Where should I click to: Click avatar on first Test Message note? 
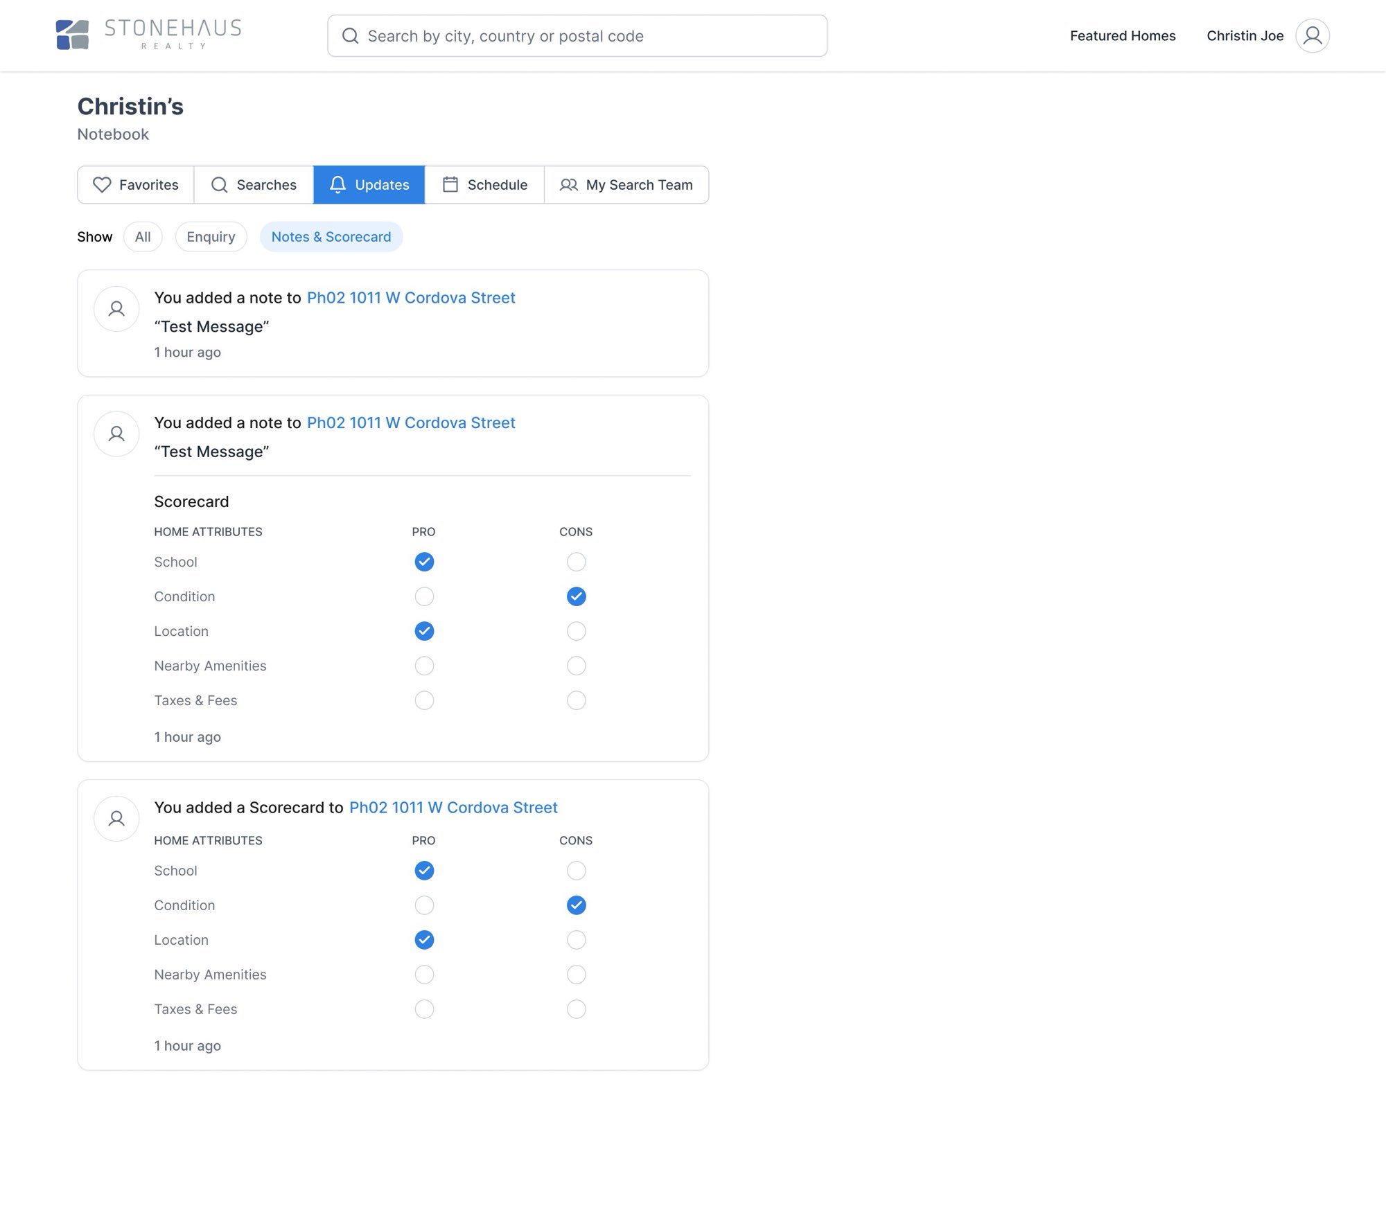point(116,309)
